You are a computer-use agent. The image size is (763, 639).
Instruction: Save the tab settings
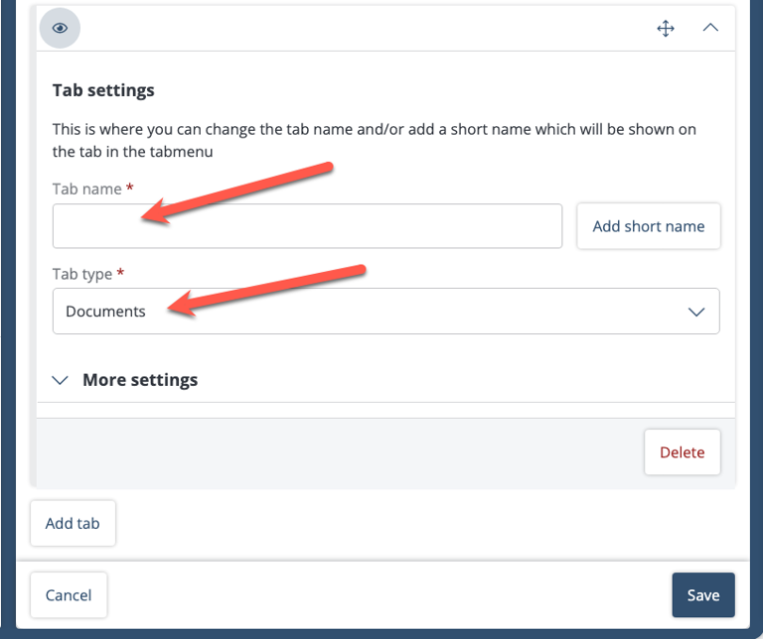coord(703,594)
